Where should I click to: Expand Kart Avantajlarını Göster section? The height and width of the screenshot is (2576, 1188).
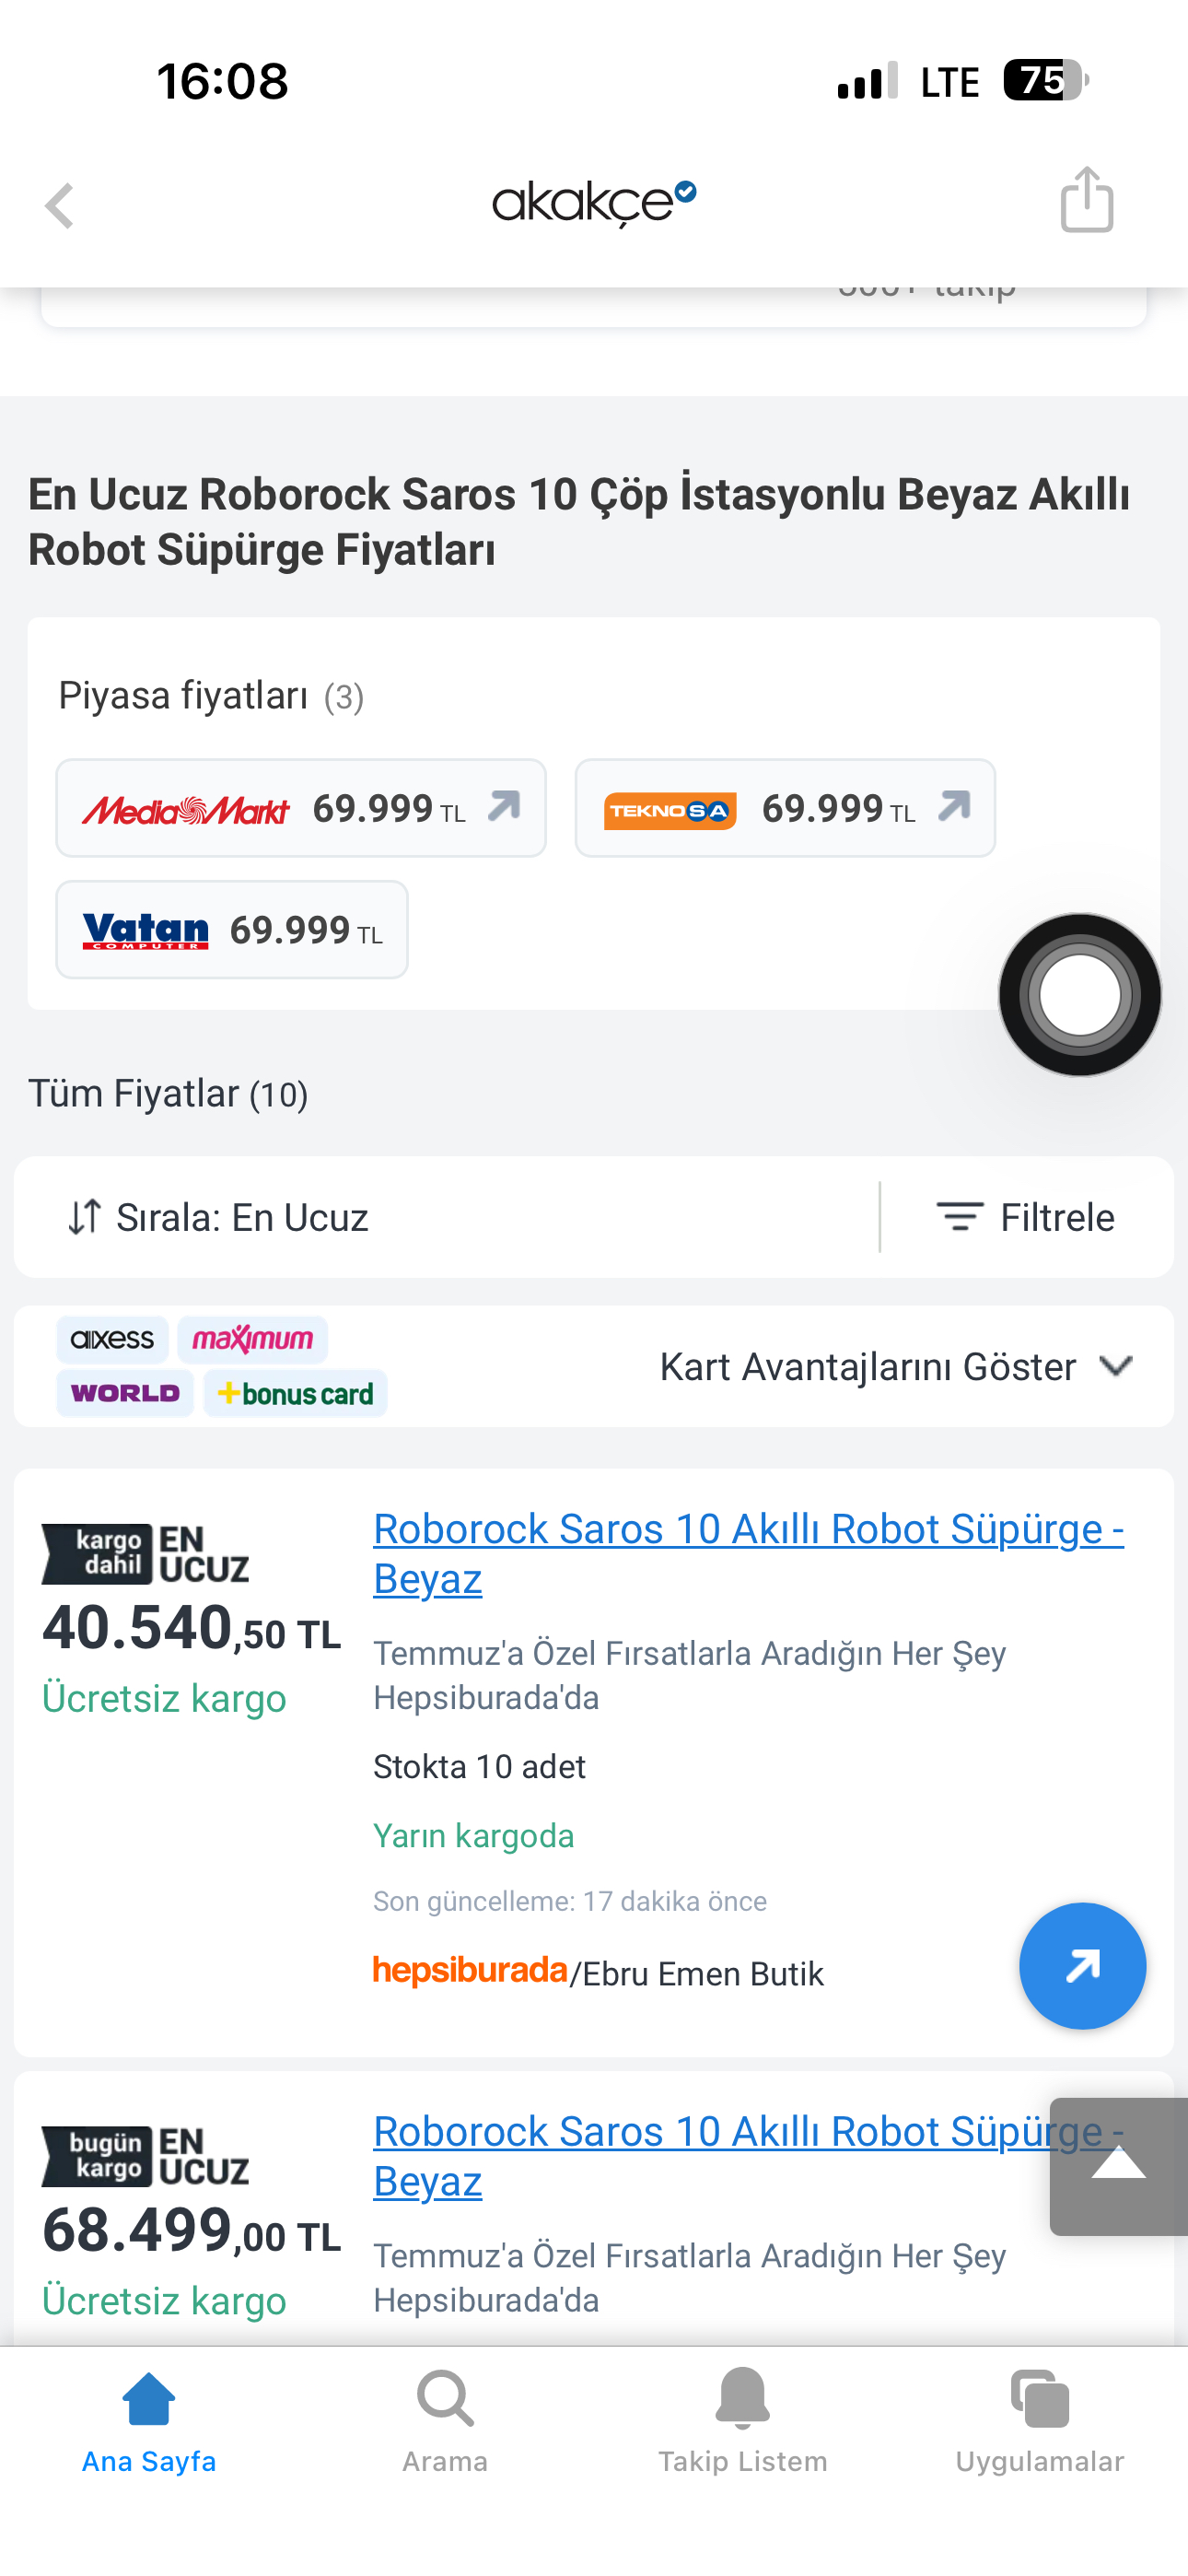[896, 1366]
